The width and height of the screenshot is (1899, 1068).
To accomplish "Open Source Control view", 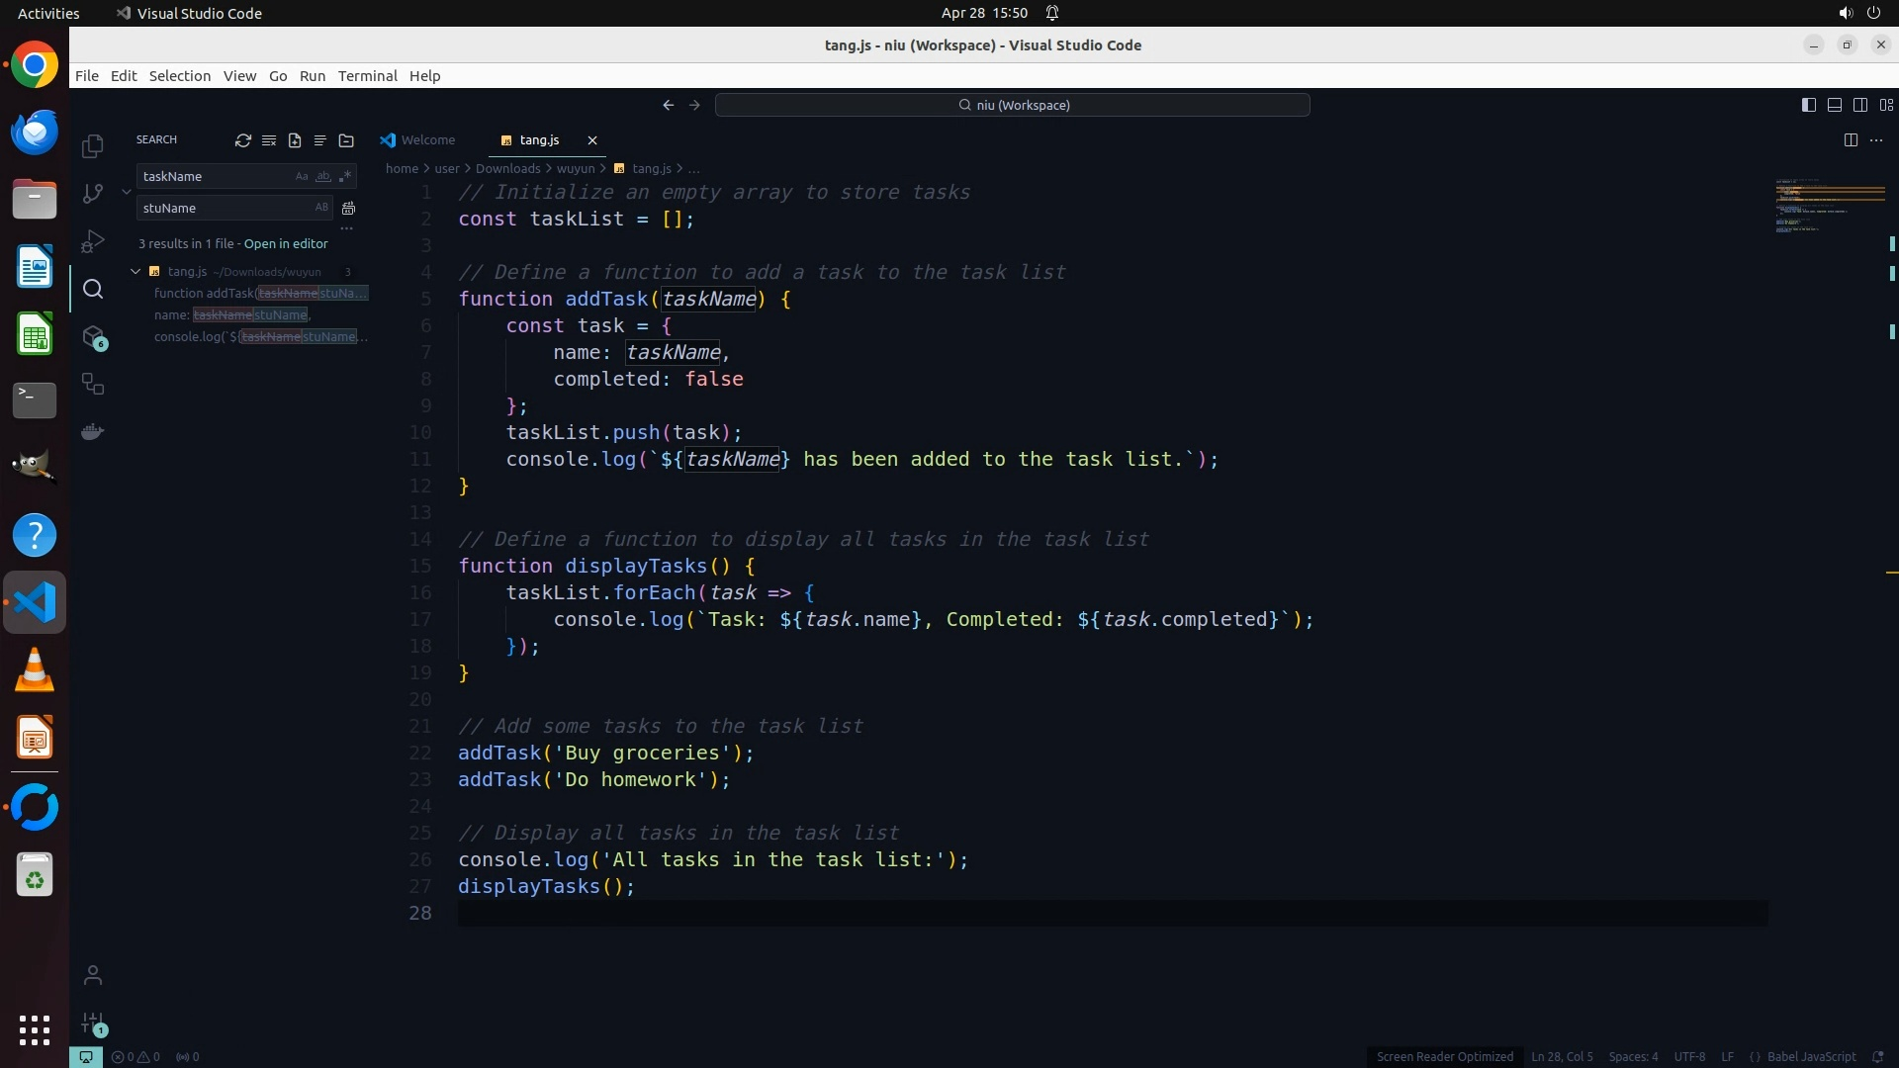I will tap(93, 194).
